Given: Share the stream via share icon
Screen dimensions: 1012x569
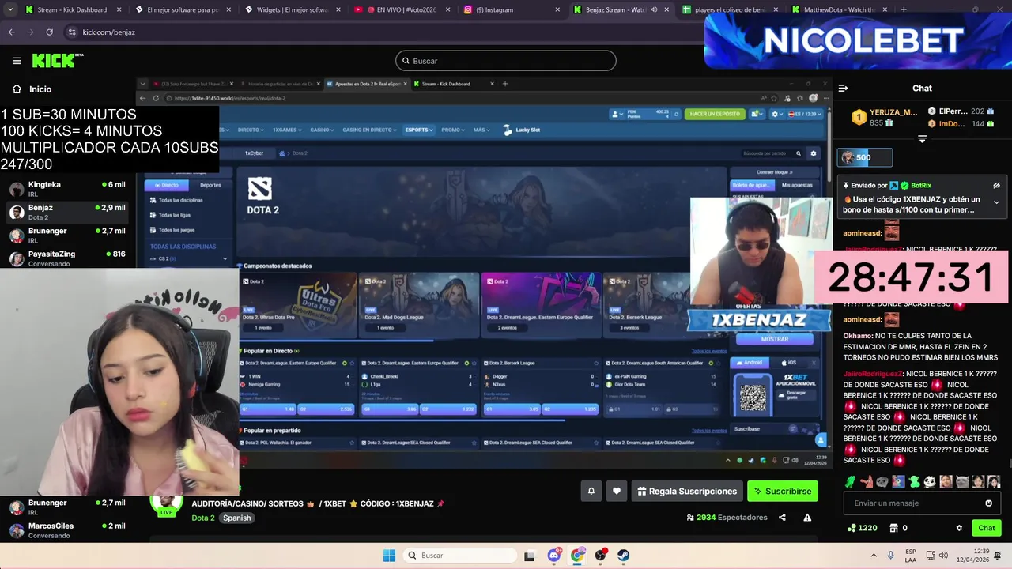Looking at the screenshot, I should (x=782, y=518).
